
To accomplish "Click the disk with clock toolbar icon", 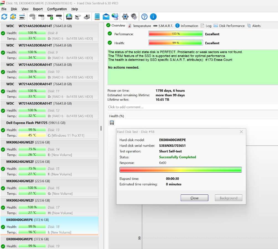I will click(x=41, y=17).
